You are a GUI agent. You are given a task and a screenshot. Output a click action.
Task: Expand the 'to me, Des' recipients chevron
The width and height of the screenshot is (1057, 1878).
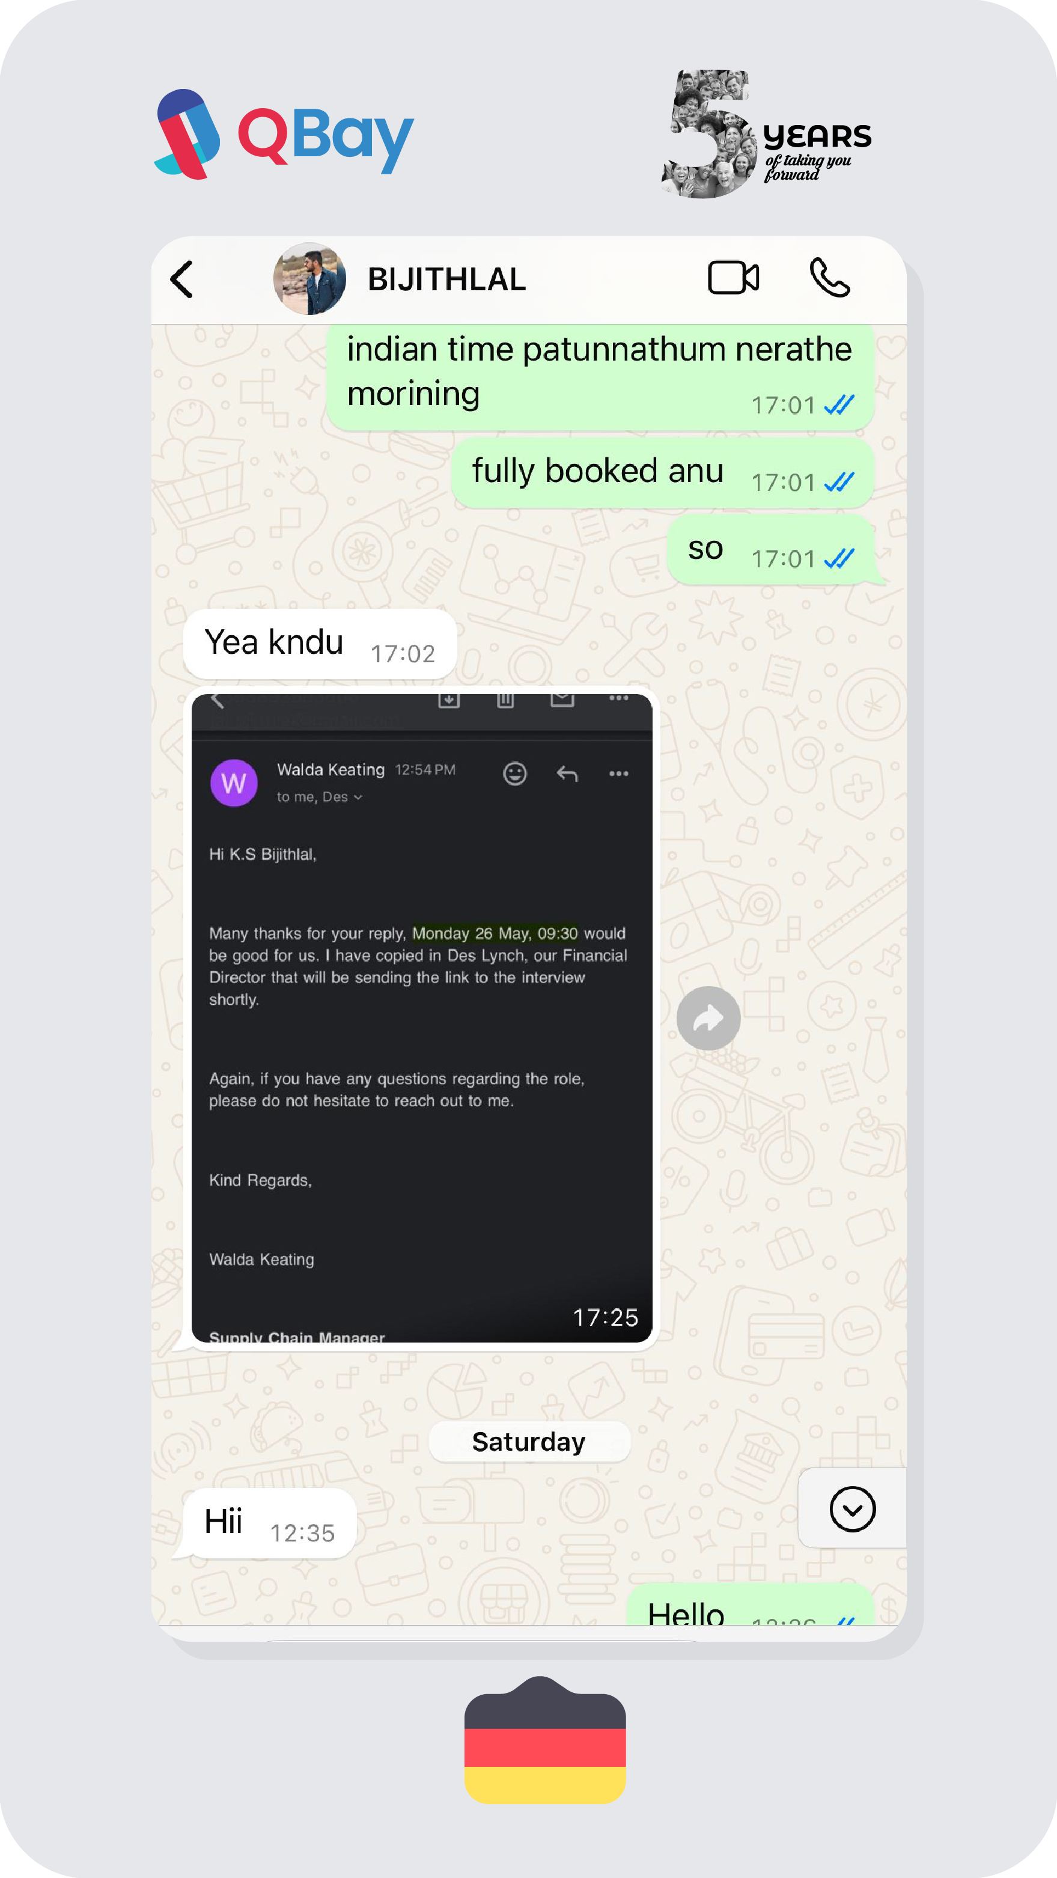(x=358, y=797)
